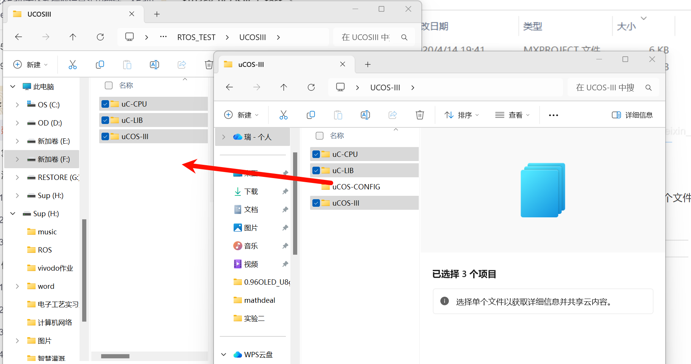Add new tab in UCOSIII window

point(157,14)
